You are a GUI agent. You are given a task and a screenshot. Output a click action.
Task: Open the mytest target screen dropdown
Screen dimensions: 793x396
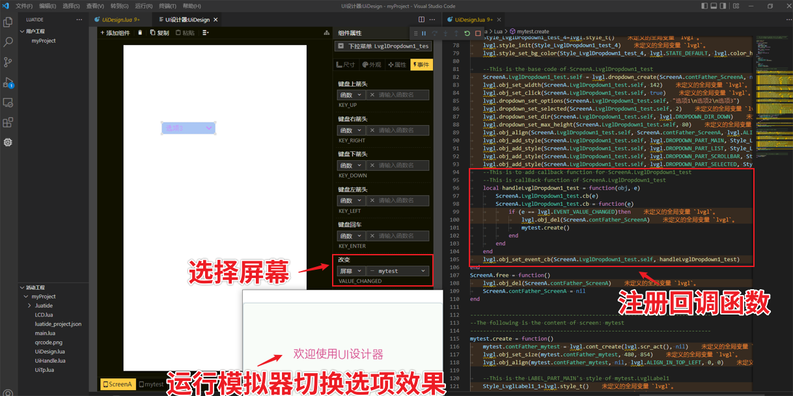coord(399,270)
